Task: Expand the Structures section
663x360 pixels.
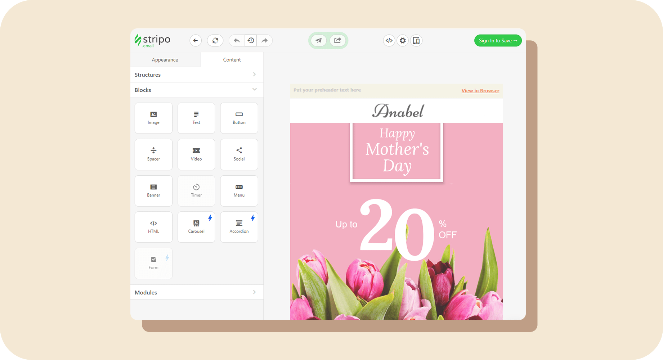Action: pos(197,75)
